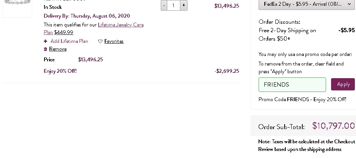Click the -$2,699.25 discount amount
The width and height of the screenshot is (356, 159).
pyautogui.click(x=227, y=71)
